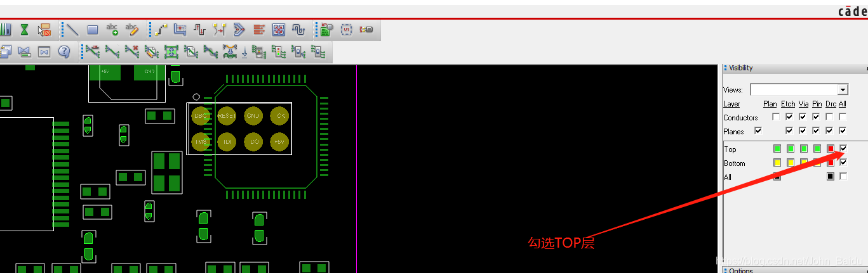Click the Plan column heading

[770, 104]
